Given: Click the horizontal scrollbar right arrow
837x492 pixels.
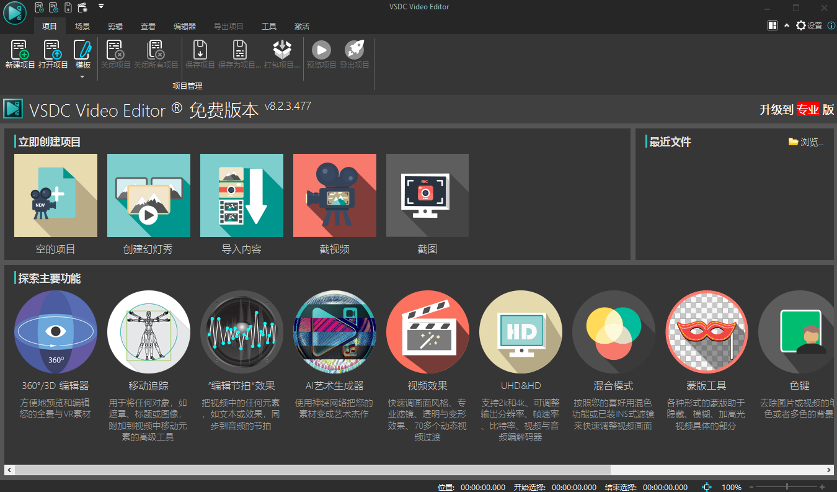Looking at the screenshot, I should coord(828,470).
